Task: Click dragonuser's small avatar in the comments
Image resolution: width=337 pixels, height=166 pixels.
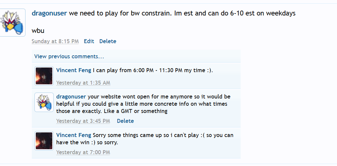Action: click(x=44, y=102)
